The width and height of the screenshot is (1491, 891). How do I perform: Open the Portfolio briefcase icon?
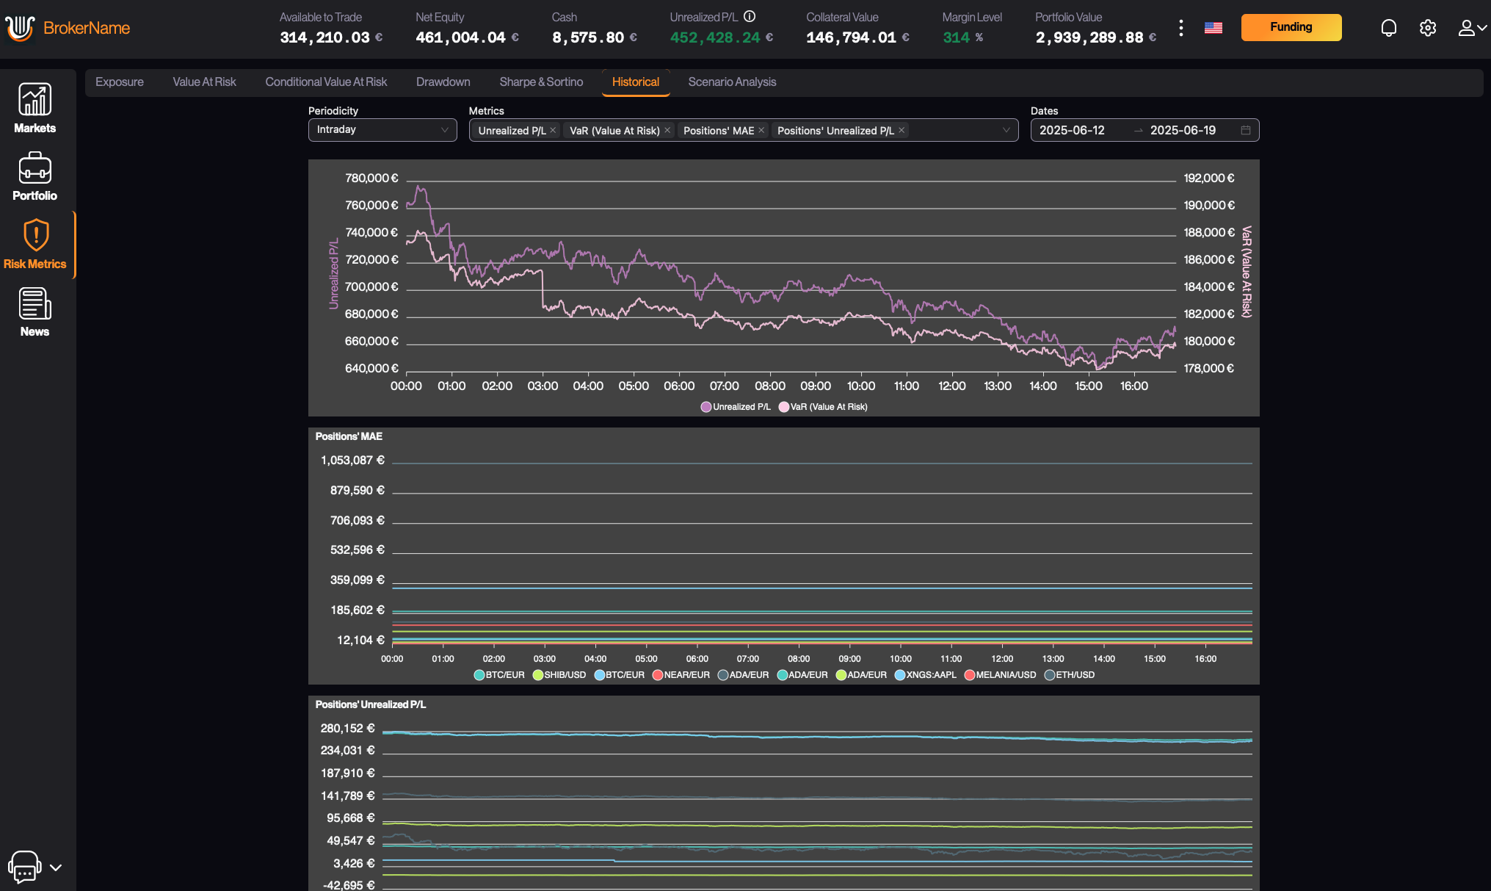pos(35,176)
